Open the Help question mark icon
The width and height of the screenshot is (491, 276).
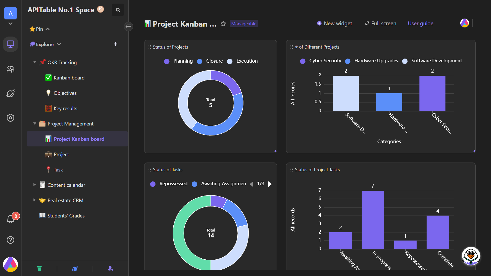pos(10,240)
